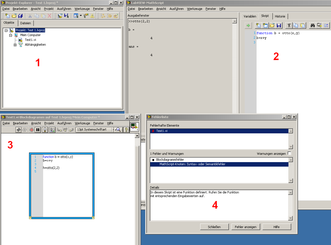Collapse the Mein Computer tree node
This screenshot has width=331, height=245.
coord(10,35)
